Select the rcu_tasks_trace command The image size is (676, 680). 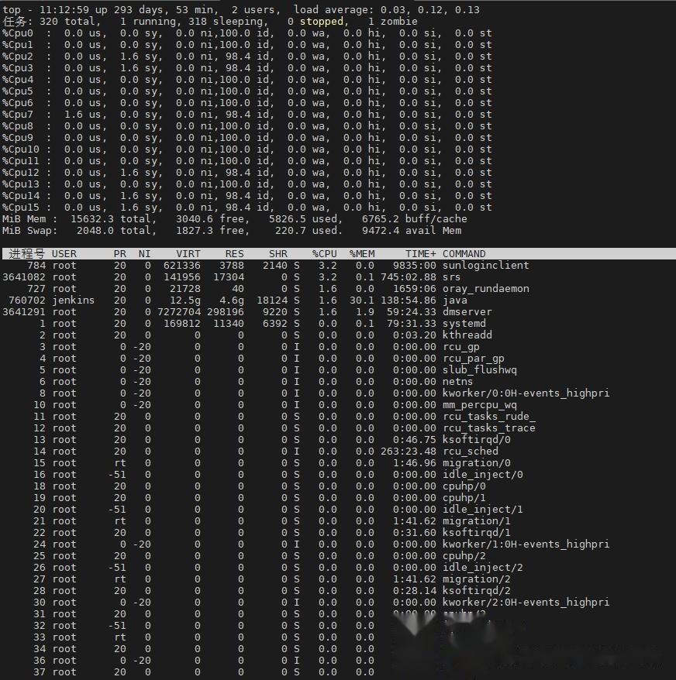point(488,428)
